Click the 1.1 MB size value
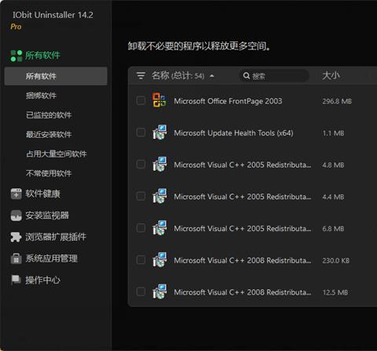The height and width of the screenshot is (351, 377). click(333, 133)
